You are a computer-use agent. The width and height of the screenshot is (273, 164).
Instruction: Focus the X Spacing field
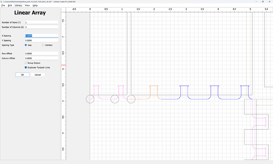pos(42,36)
